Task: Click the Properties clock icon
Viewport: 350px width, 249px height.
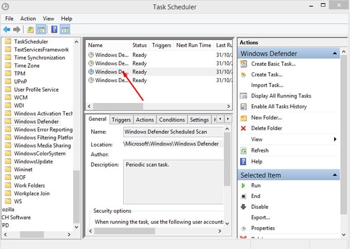Action: 244,228
